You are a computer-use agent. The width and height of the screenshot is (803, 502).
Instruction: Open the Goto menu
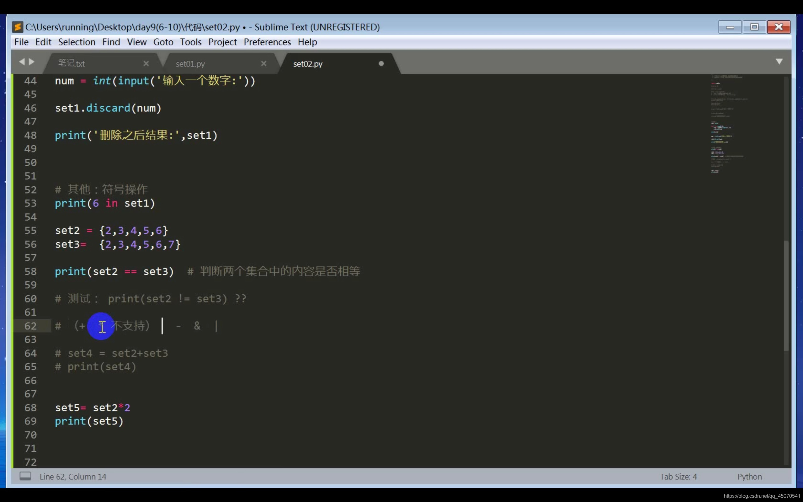coord(163,42)
